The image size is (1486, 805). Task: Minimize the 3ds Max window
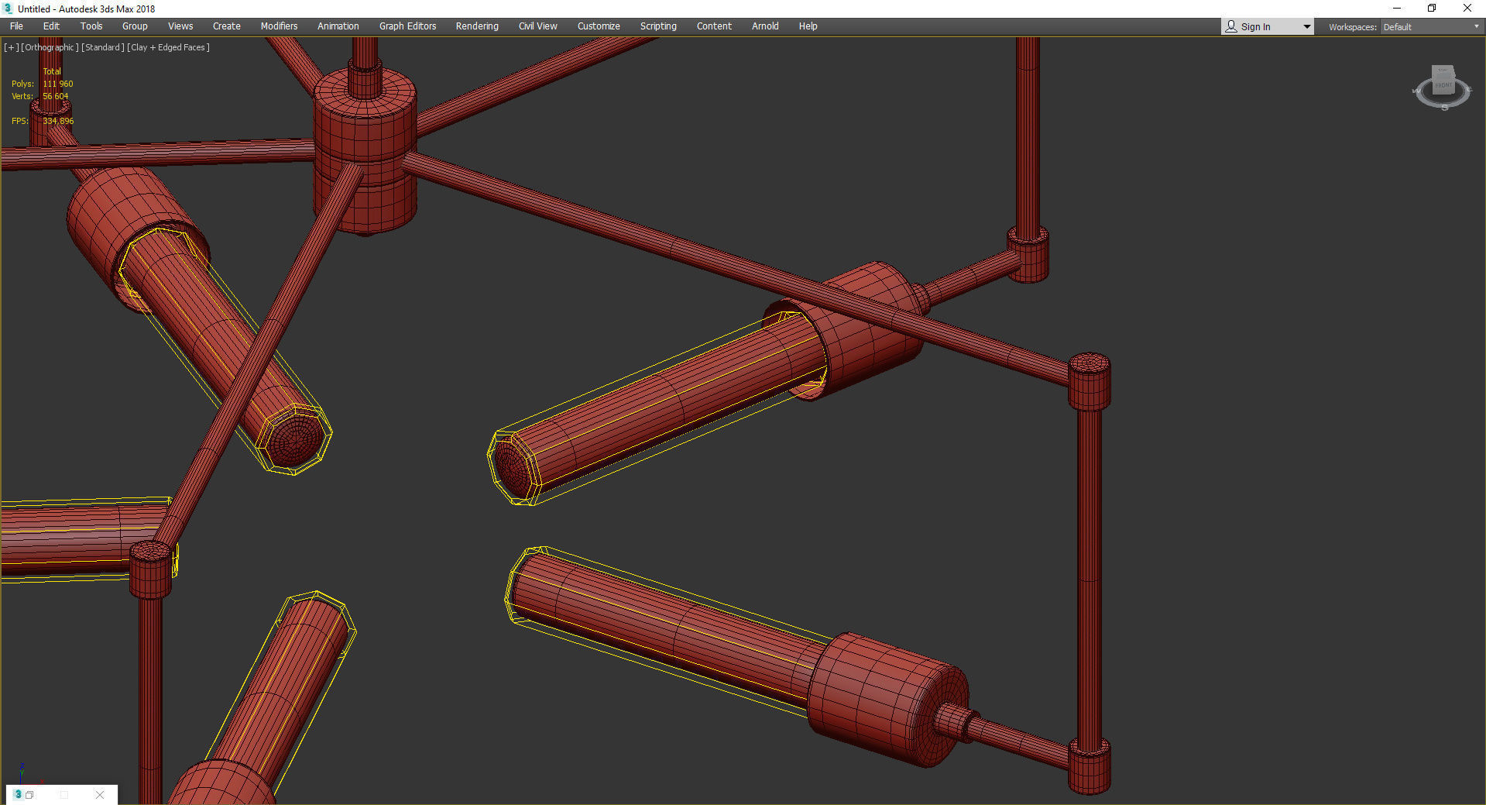click(1397, 9)
